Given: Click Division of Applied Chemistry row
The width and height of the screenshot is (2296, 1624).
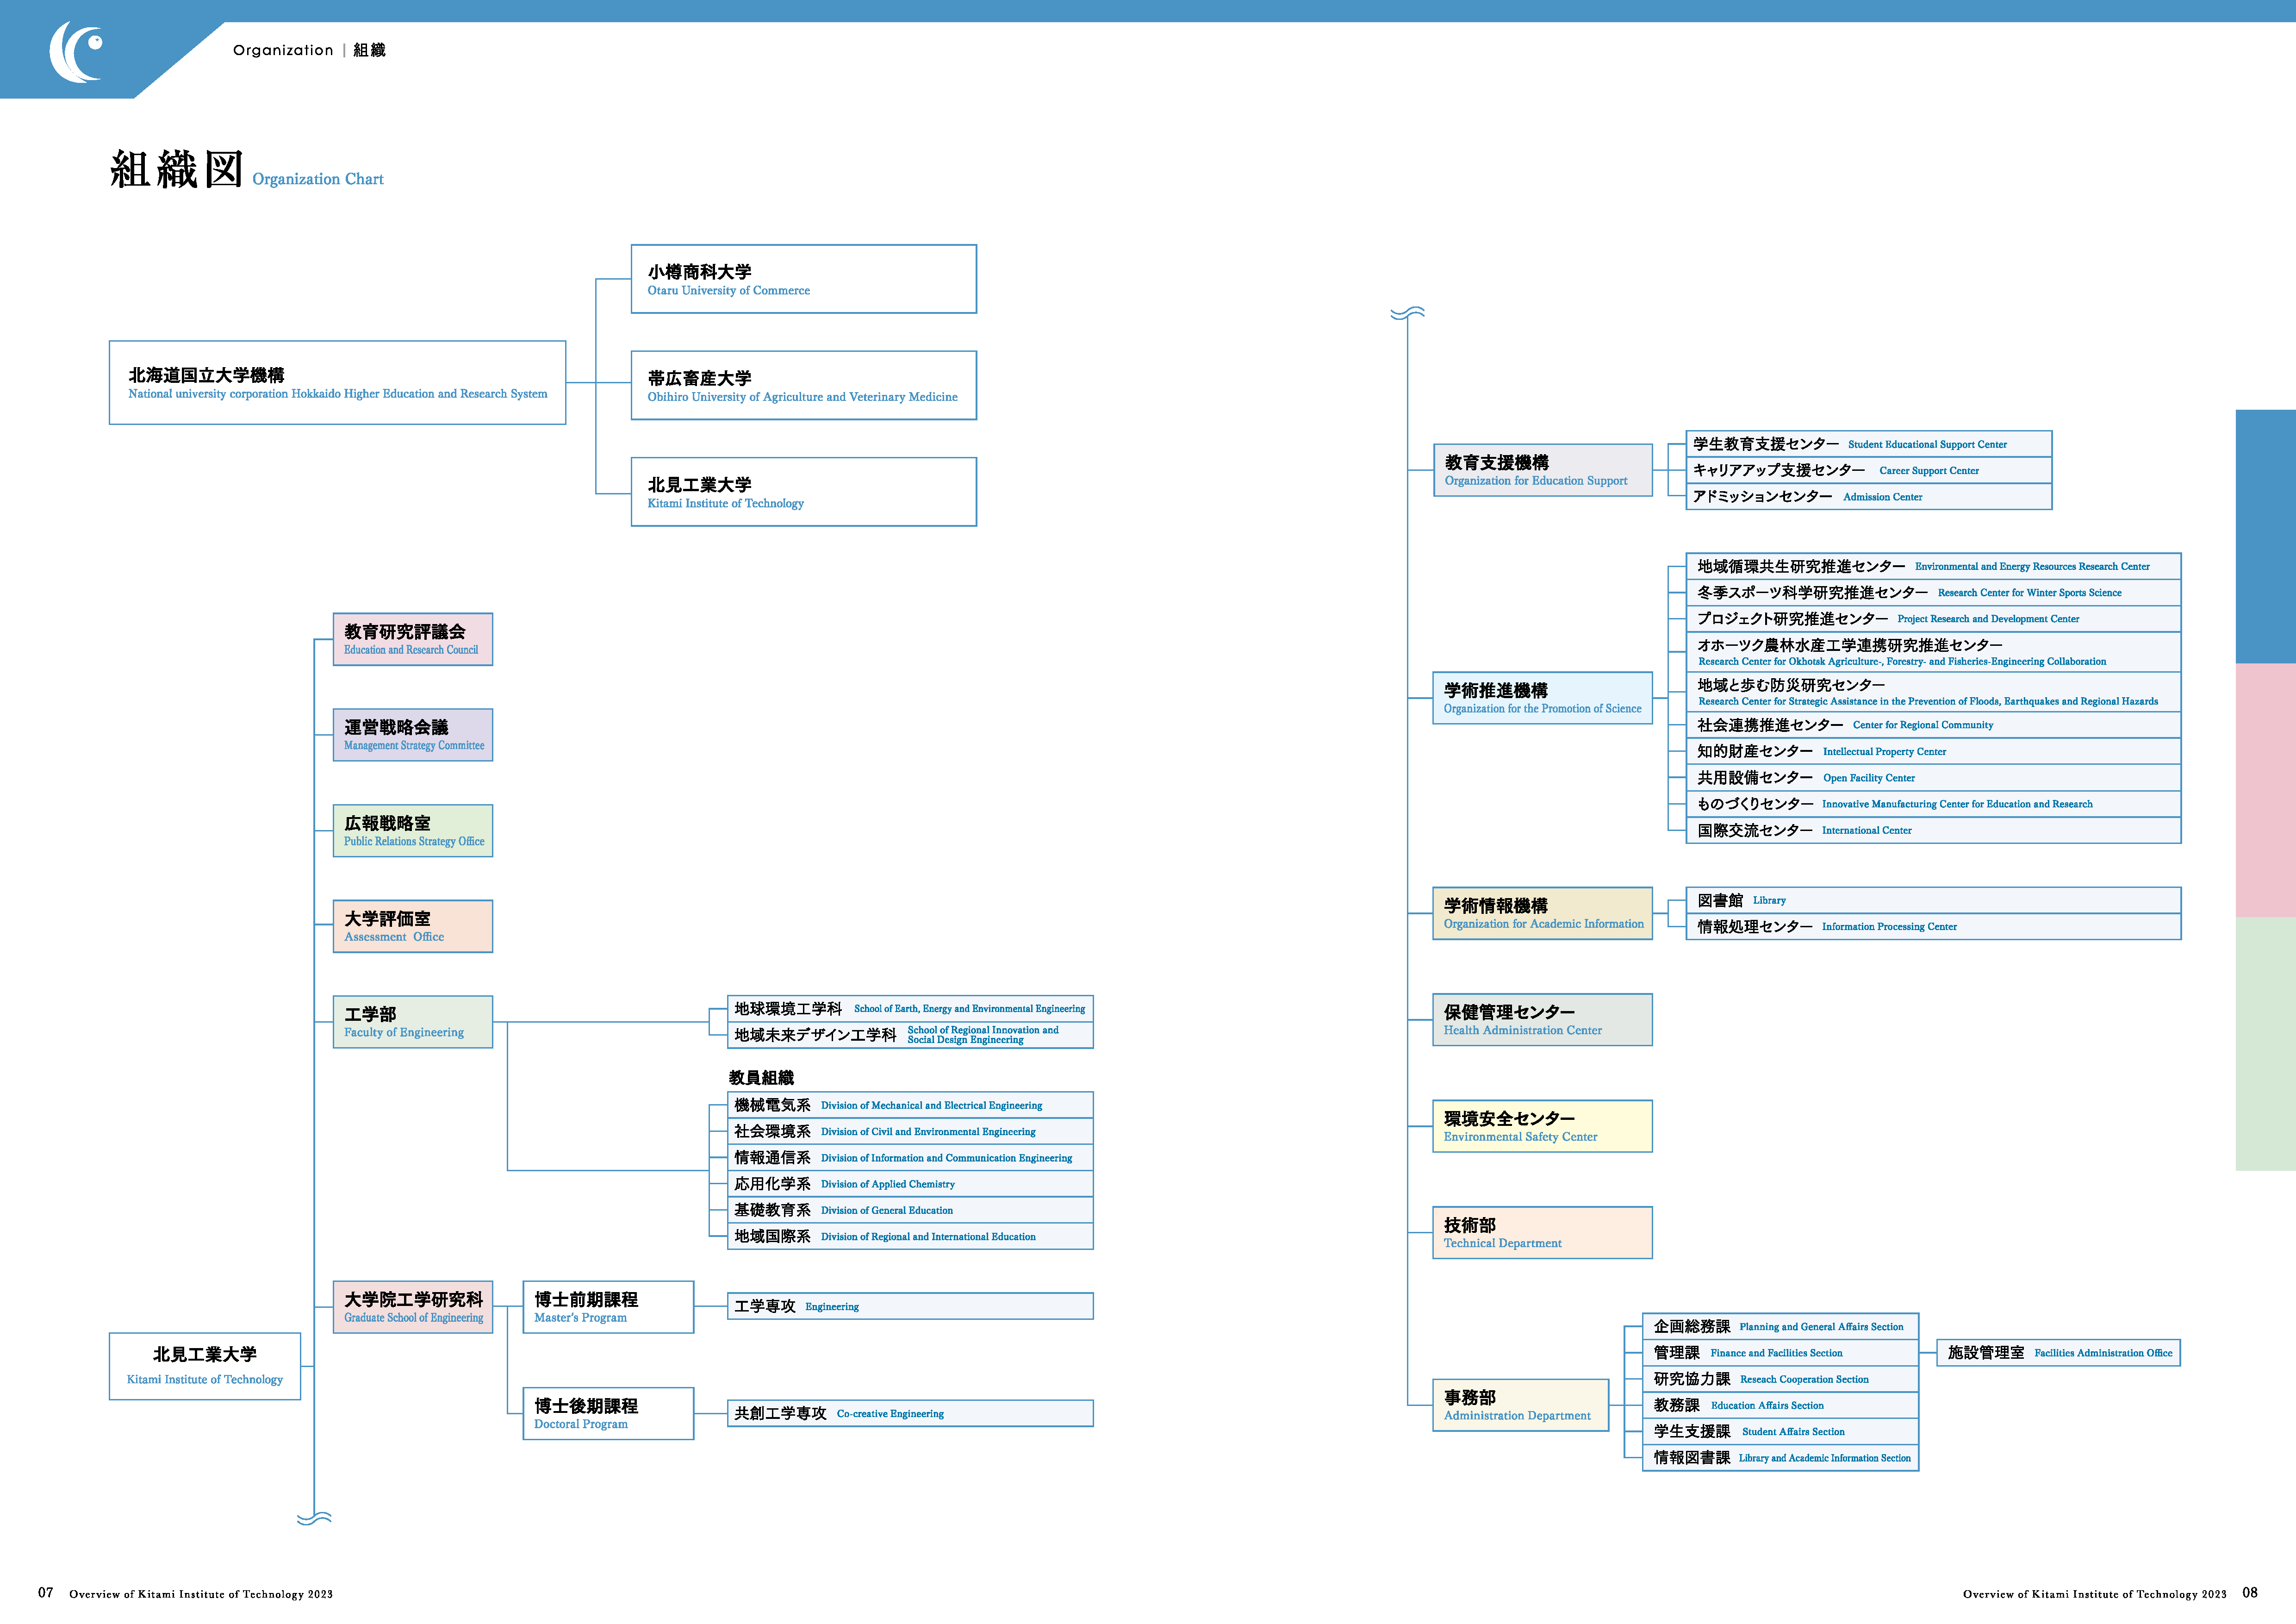Looking at the screenshot, I should point(909,1184).
